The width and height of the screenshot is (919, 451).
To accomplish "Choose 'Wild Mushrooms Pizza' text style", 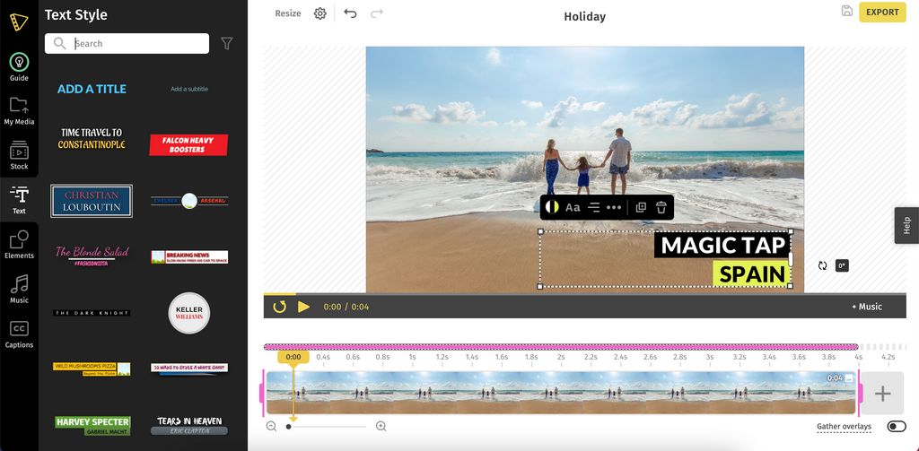I will click(92, 369).
